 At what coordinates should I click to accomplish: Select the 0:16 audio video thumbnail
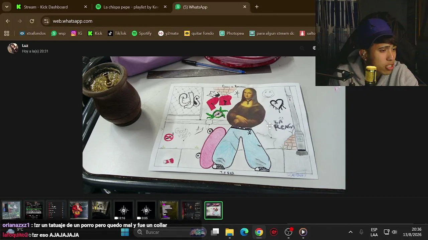(124, 210)
